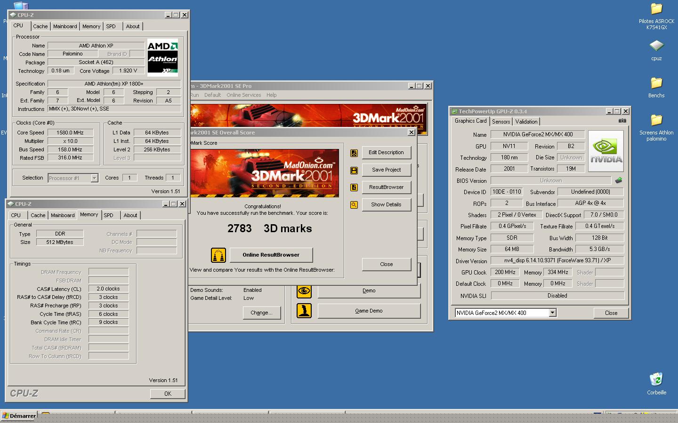Click the 3DMark2001 banner in score dialog
Viewport: 678px width, 423px height.
pyautogui.click(x=264, y=173)
